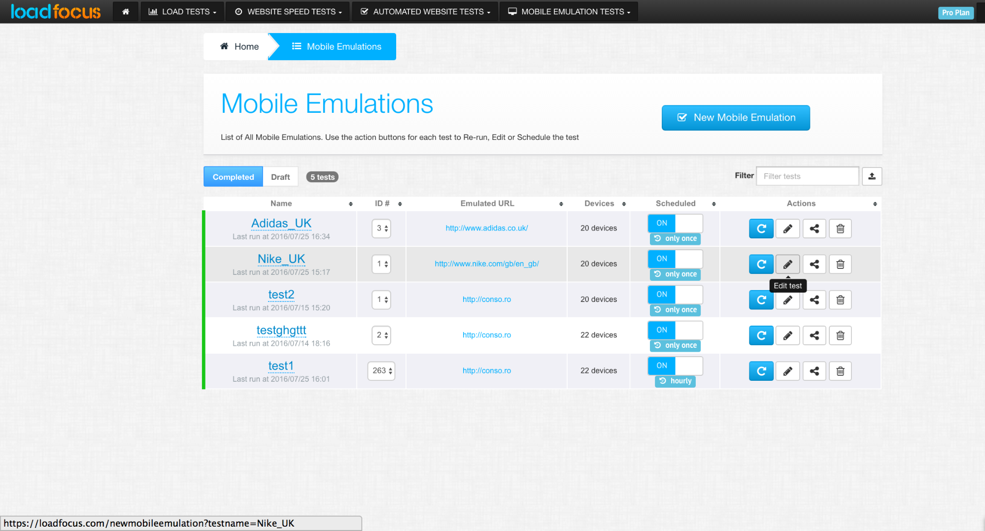The height and width of the screenshot is (531, 985).
Task: Sort table by Devices column
Action: click(599, 203)
